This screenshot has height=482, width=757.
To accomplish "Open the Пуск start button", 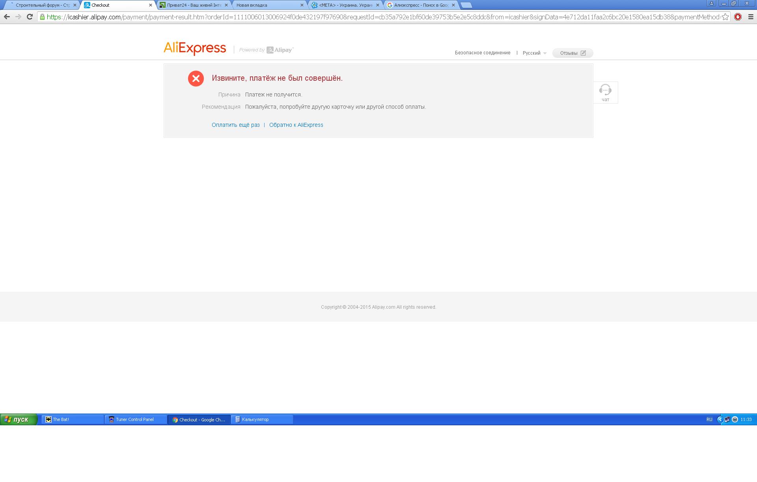I will point(19,419).
